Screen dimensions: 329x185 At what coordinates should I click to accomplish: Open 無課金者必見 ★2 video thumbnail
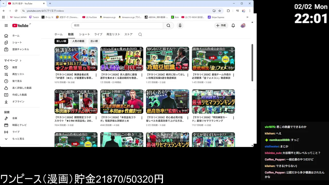pos(76,59)
